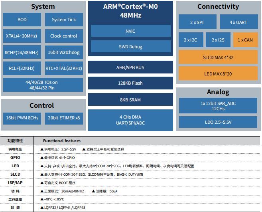Select the LED MAX 8*20 block
This screenshot has width=262, height=212.
click(218, 73)
